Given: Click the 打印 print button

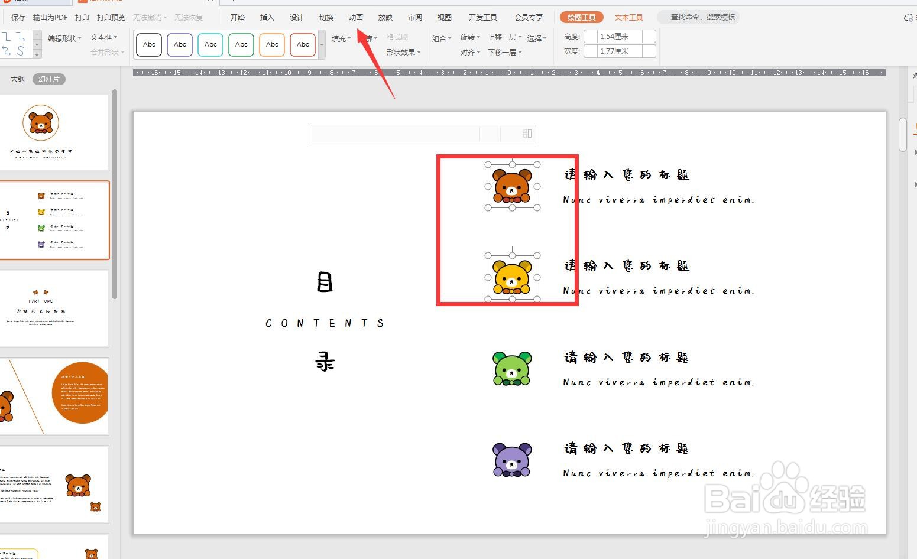Looking at the screenshot, I should [x=83, y=17].
